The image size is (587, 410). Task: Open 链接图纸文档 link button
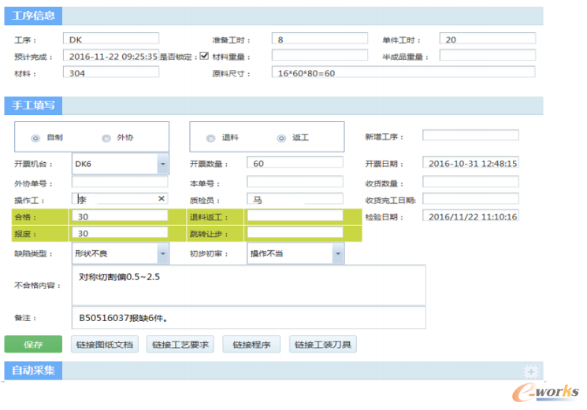click(104, 345)
